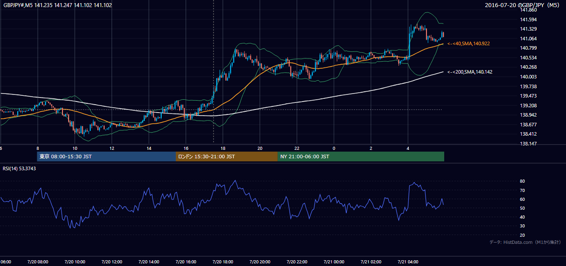
Task: Click price axis value 138.942
Action: 529,115
